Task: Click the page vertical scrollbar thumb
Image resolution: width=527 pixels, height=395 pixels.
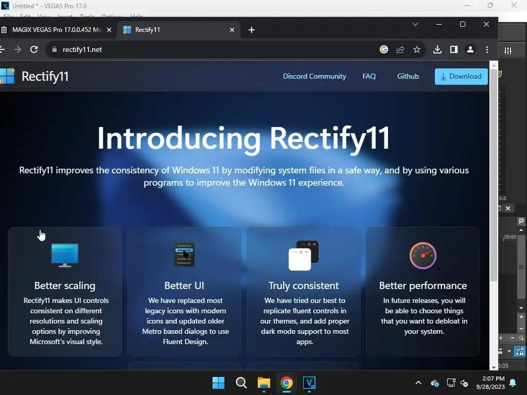Action: (x=494, y=175)
